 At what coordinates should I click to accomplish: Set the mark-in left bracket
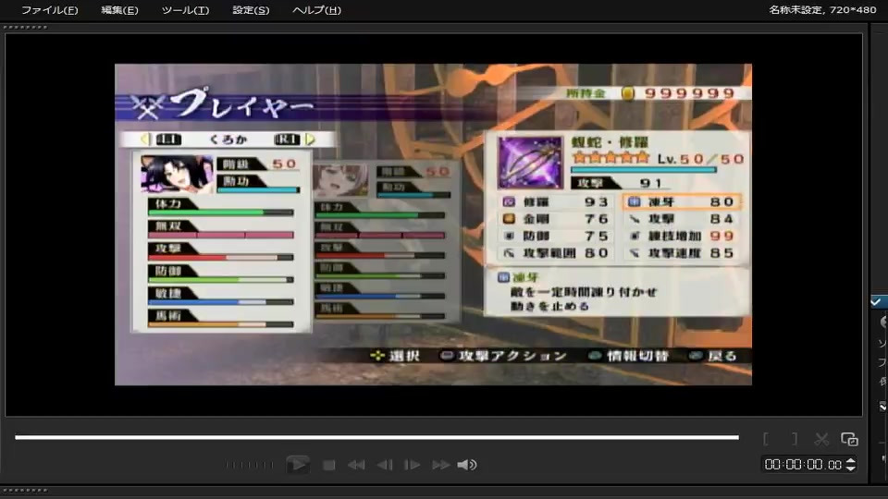click(x=766, y=439)
